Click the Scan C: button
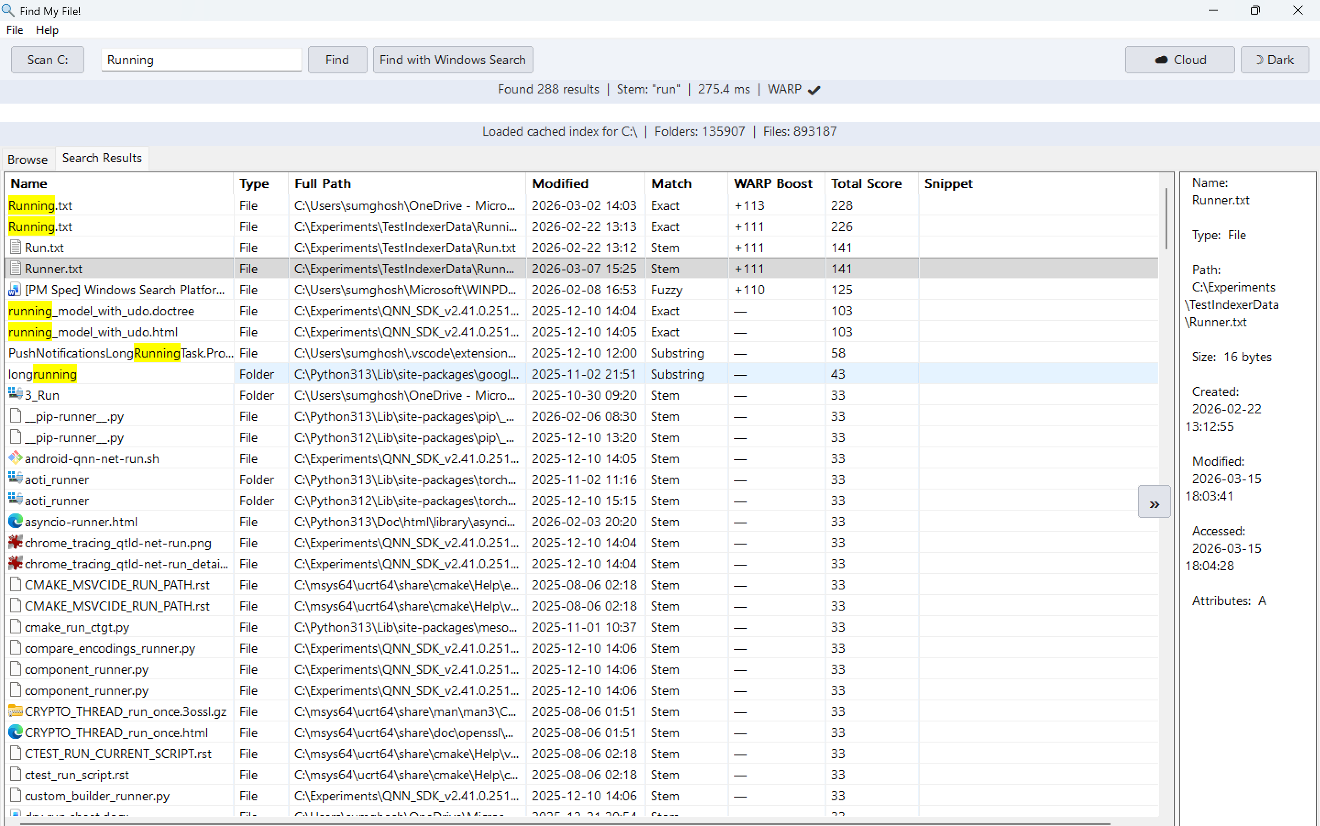The image size is (1320, 826). tap(48, 60)
